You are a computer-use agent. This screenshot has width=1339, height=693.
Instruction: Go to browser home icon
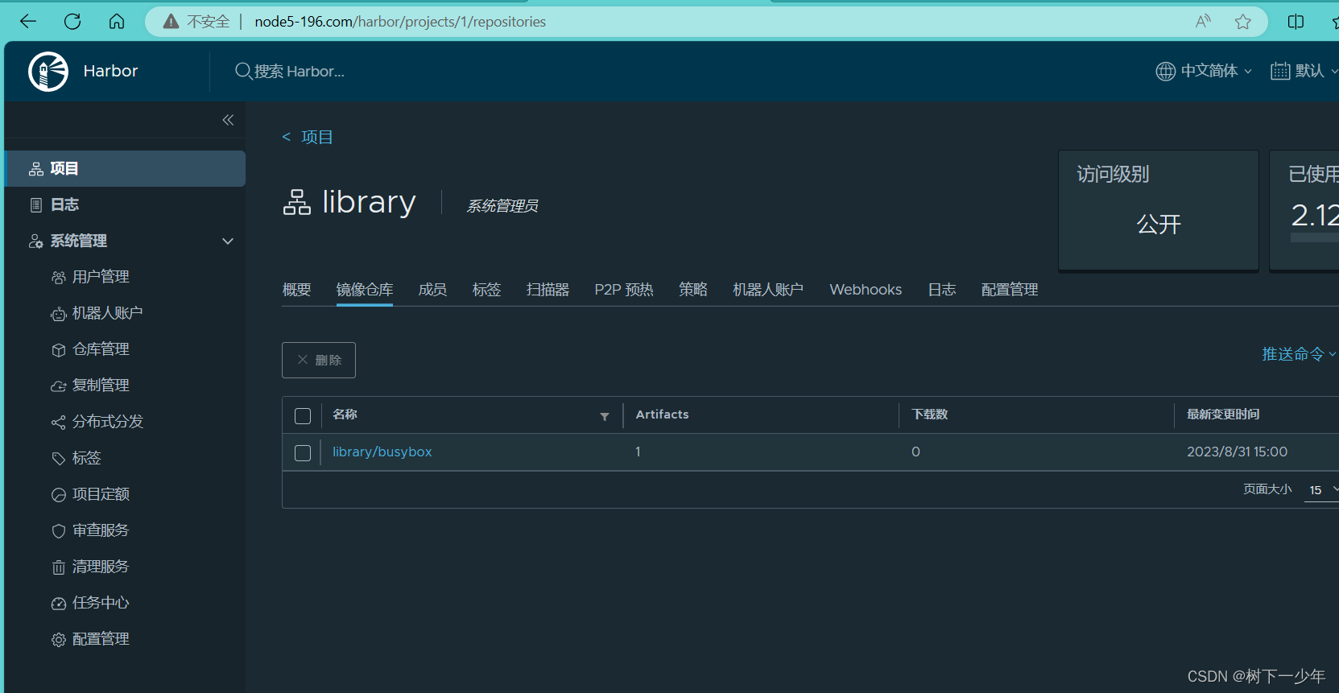pos(117,22)
